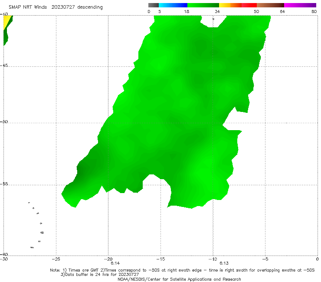Image resolution: width=321 pixels, height=282 pixels.
Task: Click the gray segment of the color bar
Action: pyautogui.click(x=153, y=5)
